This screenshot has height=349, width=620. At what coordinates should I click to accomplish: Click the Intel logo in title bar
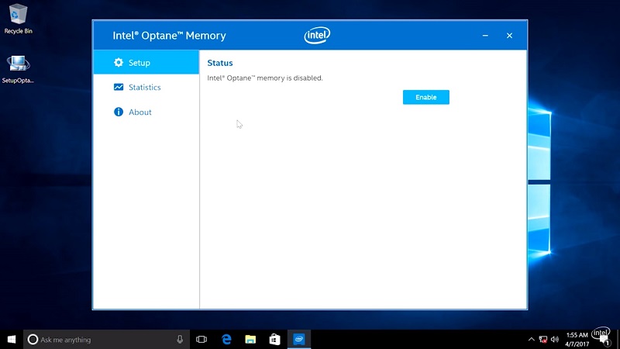317,35
